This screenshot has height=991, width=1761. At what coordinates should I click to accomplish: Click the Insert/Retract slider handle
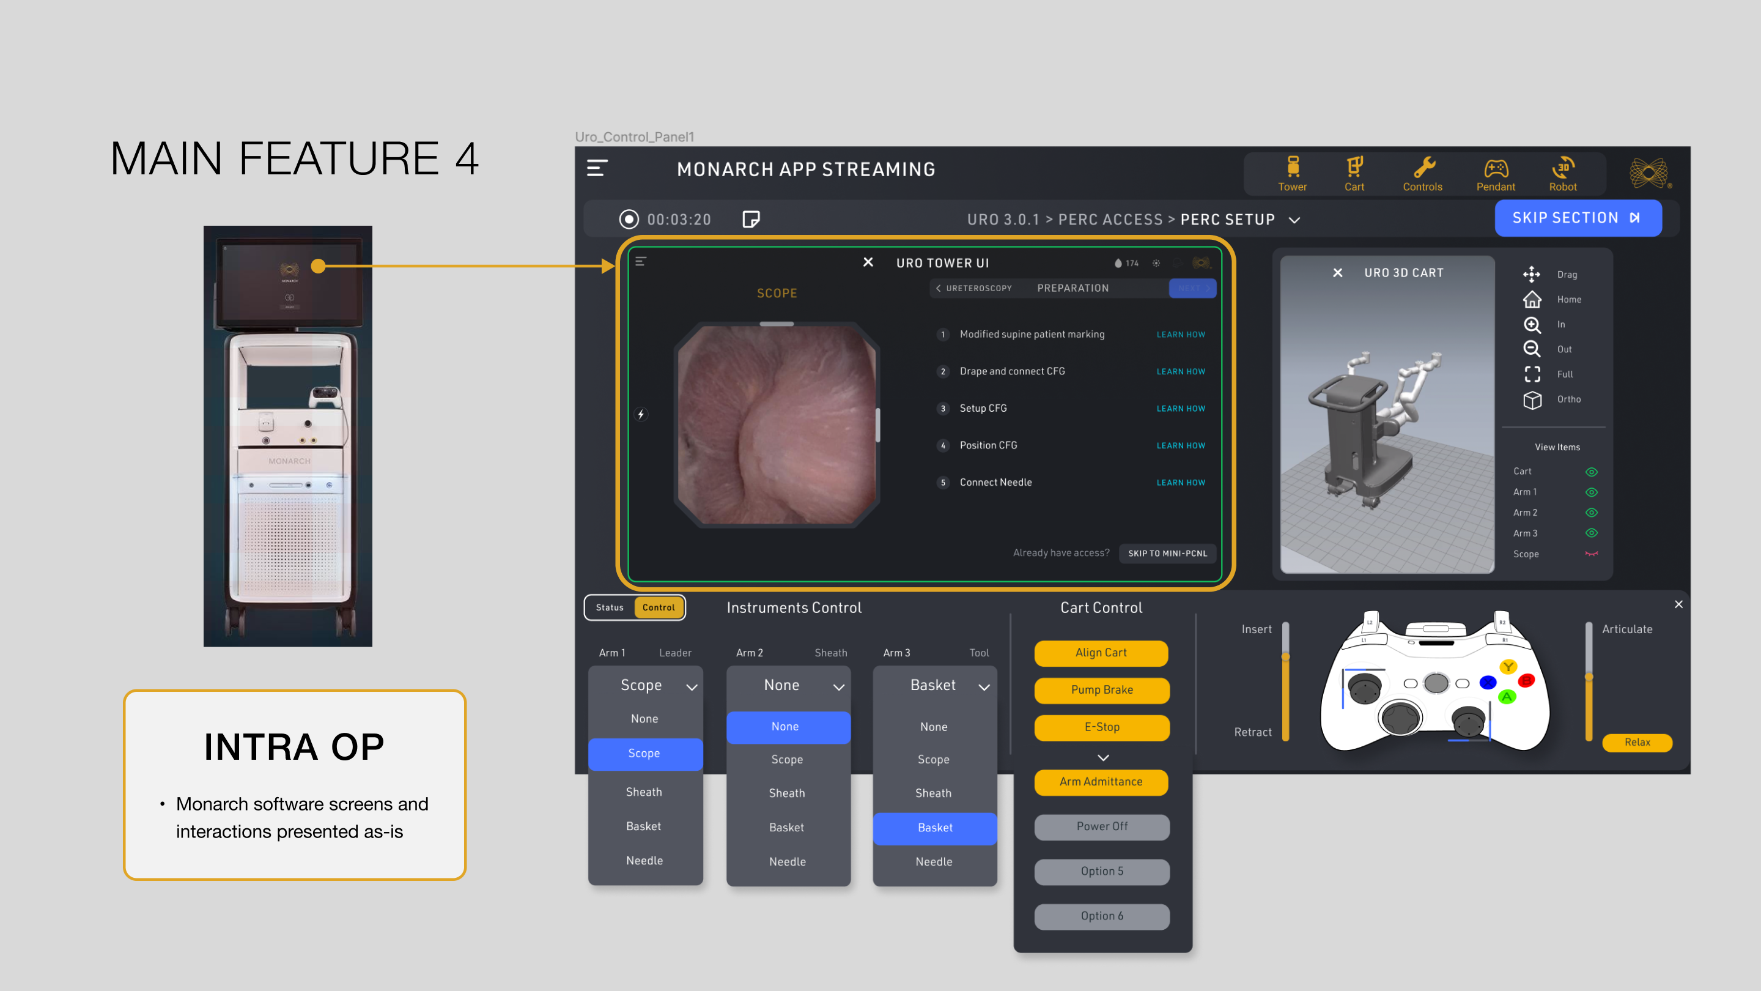[x=1285, y=657]
